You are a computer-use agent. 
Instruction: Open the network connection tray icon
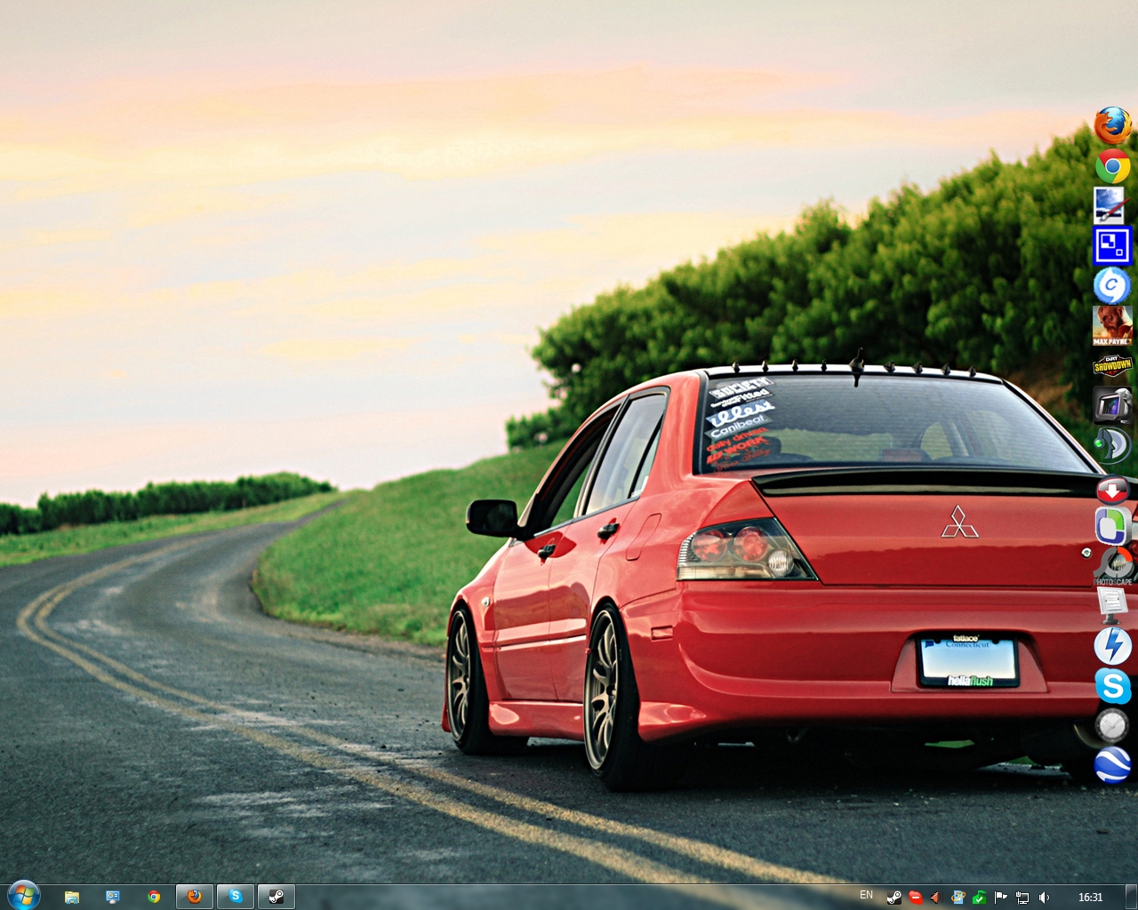[1022, 898]
